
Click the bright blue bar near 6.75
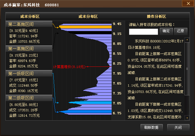(87, 112)
